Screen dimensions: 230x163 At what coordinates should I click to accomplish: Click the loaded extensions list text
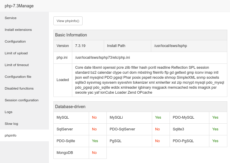(x=149, y=80)
